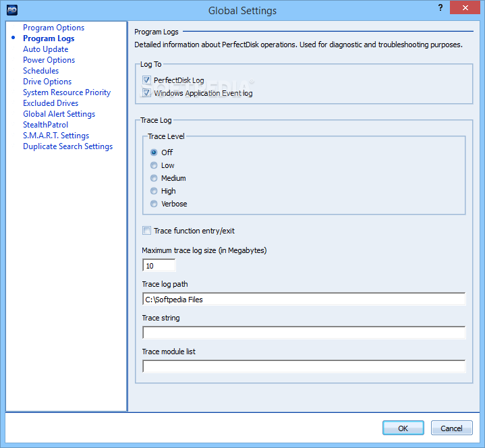The image size is (485, 448).
Task: Open Drive Options page
Action: (47, 82)
